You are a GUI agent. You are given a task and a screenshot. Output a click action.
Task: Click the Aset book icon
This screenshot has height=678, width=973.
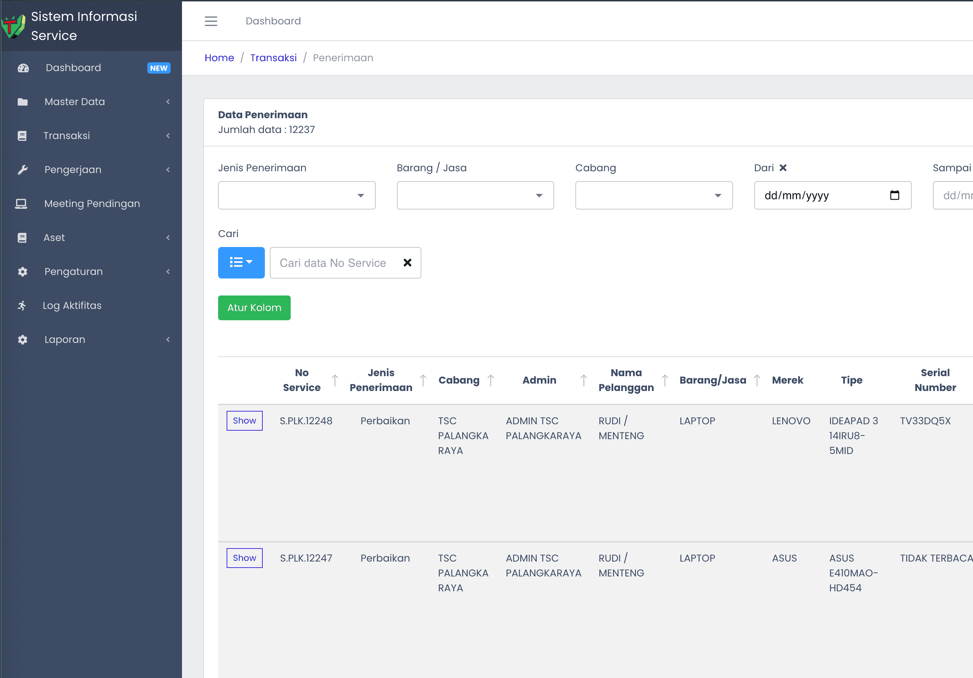(x=22, y=237)
